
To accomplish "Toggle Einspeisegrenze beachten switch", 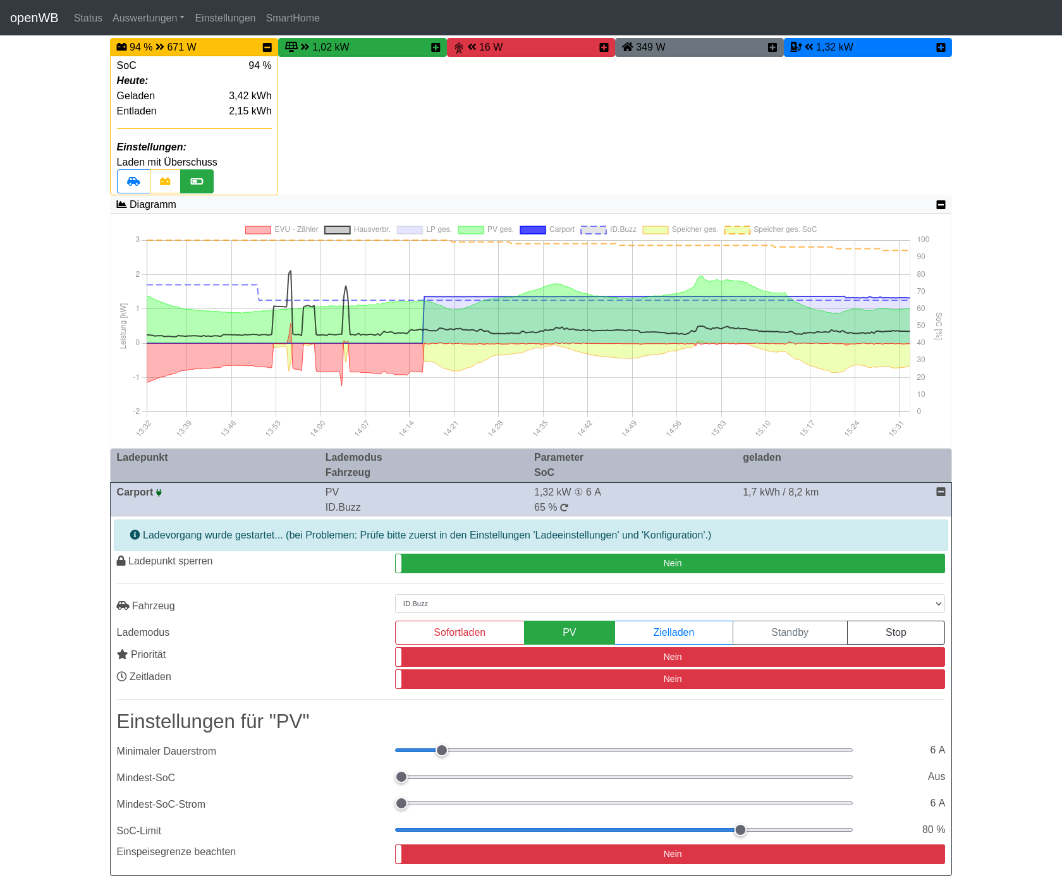I will 670,854.
